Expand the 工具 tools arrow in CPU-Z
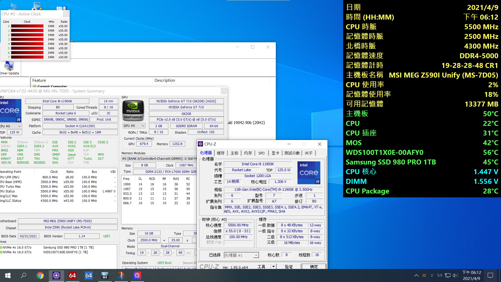The width and height of the screenshot is (501, 282). click(273, 267)
